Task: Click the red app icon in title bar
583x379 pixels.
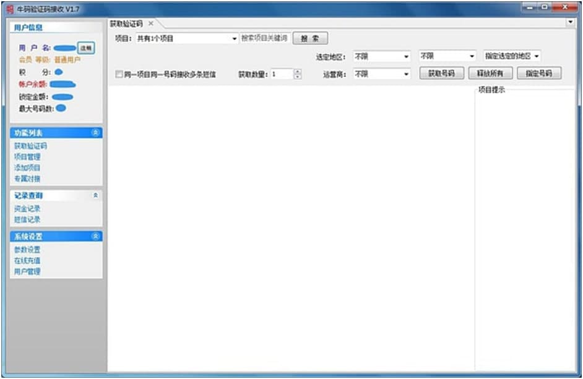Action: point(10,9)
